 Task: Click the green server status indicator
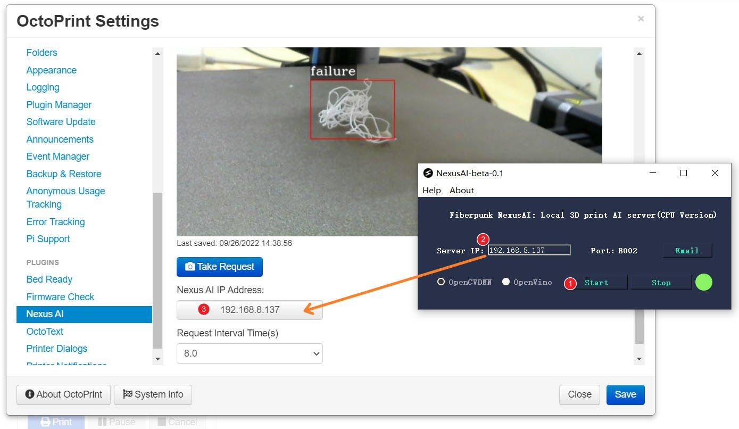coord(704,282)
